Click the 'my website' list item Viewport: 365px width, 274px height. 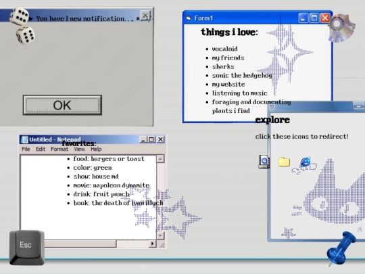(x=228, y=85)
